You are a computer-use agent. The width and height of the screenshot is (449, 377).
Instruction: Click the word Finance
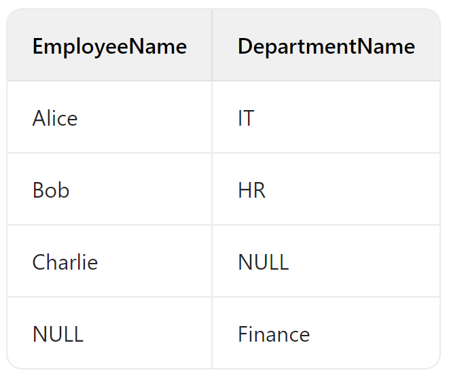[274, 334]
